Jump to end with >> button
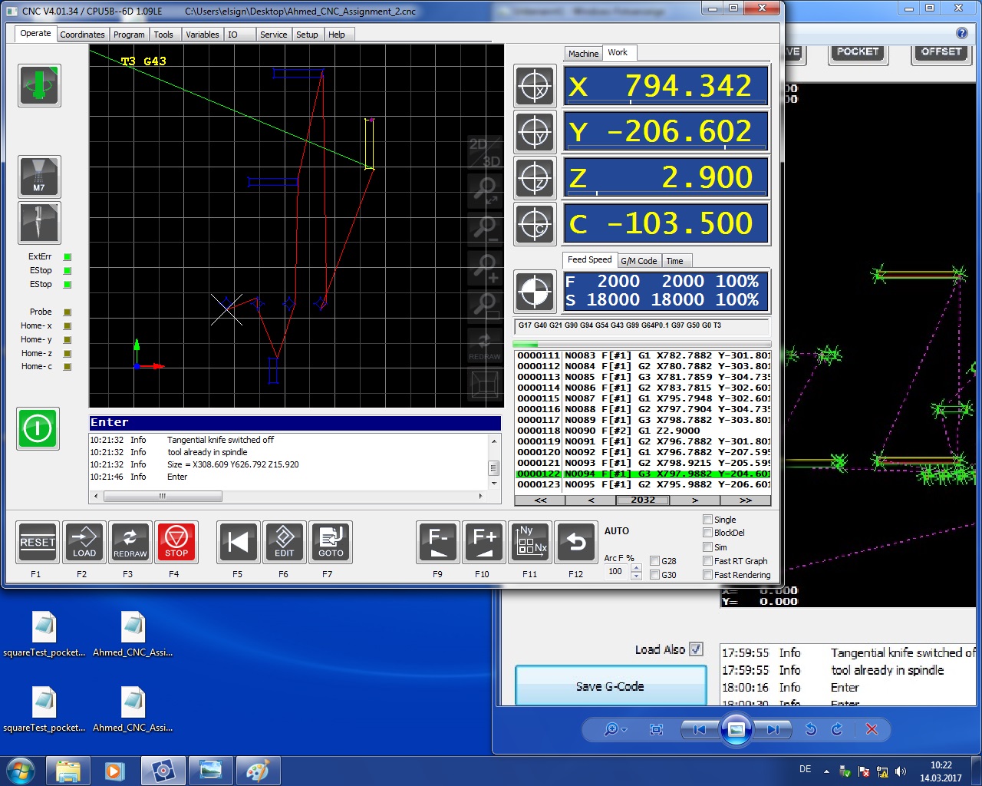The image size is (982, 786). [745, 500]
